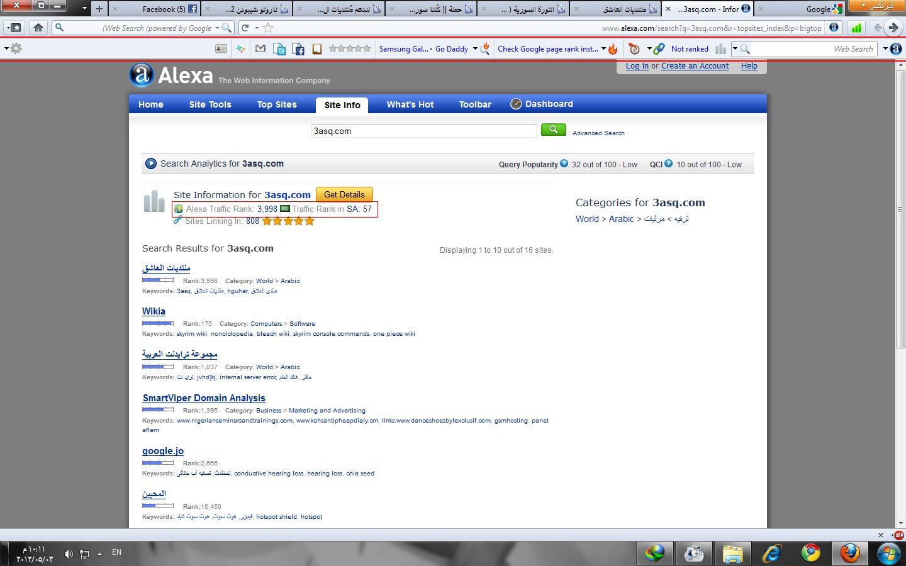The width and height of the screenshot is (906, 566).
Task: Click the Alexa icon in address bar
Action: click(834, 28)
